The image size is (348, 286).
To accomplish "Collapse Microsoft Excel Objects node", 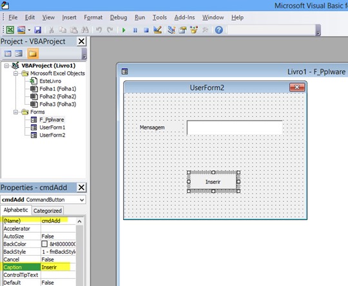I will [15, 73].
